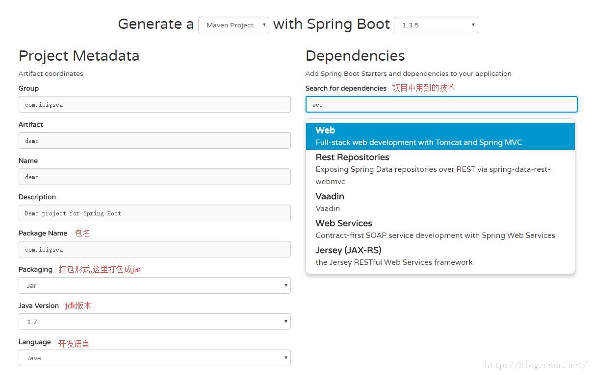Click the 'Add Spring Boot Starters' description text
The image size is (593, 375).
click(x=409, y=74)
